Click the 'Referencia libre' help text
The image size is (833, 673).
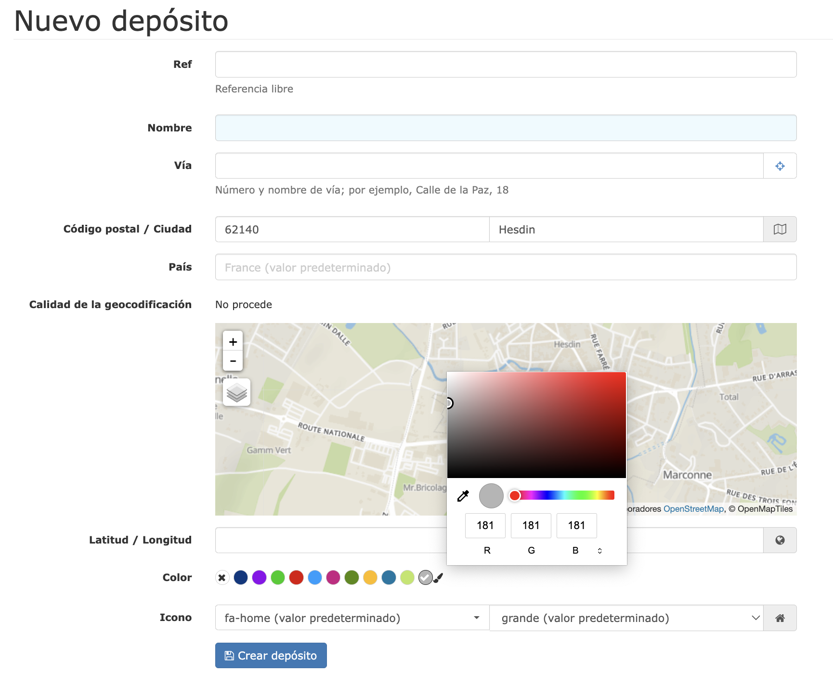pyautogui.click(x=254, y=89)
